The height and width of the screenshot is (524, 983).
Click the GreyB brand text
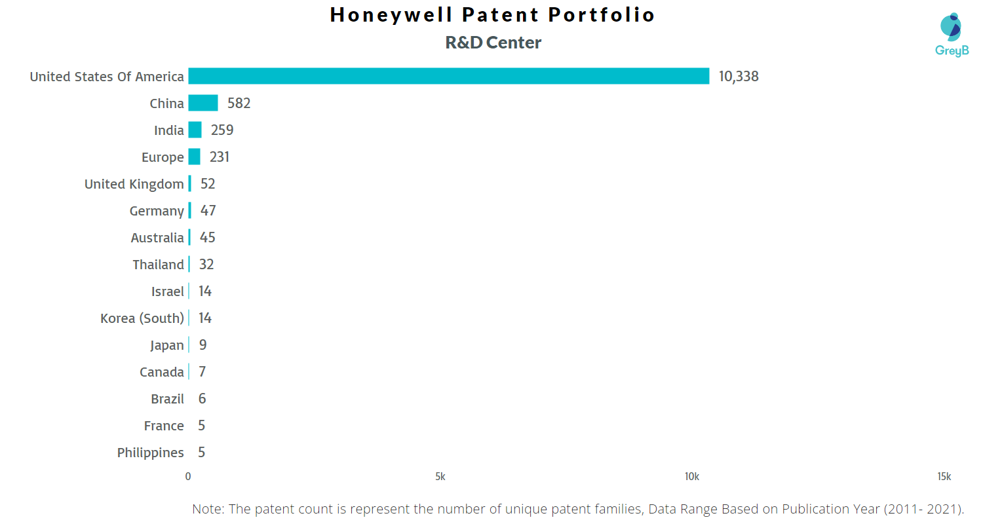(952, 50)
